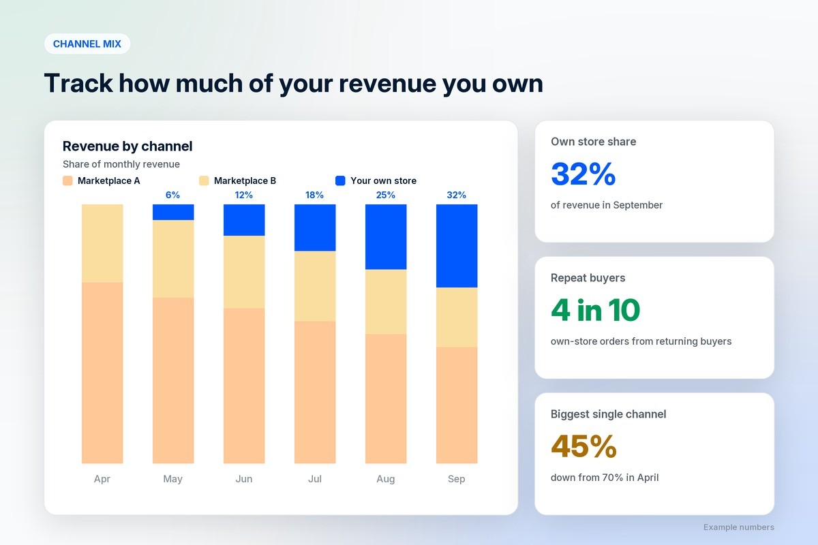Click the Marketplace A legend color swatch
The height and width of the screenshot is (545, 818).
coord(67,181)
